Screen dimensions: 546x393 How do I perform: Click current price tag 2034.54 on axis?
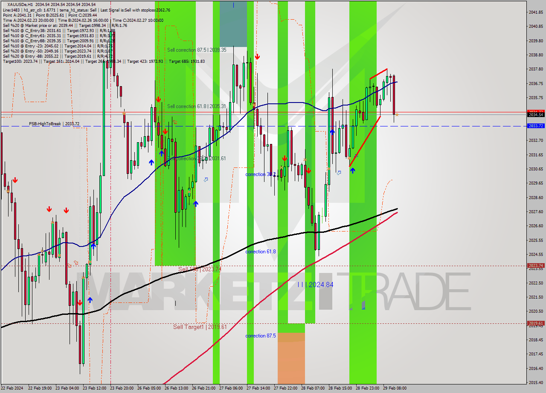coord(535,114)
